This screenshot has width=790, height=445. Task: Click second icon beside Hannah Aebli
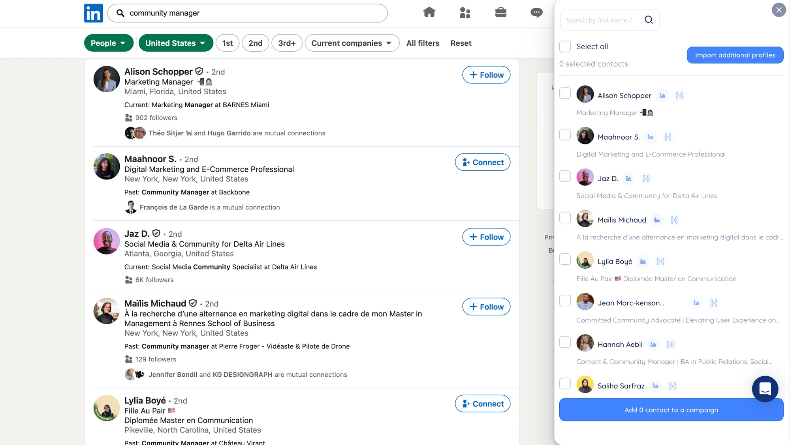click(x=670, y=344)
